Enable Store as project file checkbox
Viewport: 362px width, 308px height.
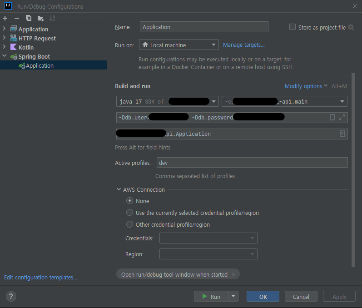pos(293,27)
